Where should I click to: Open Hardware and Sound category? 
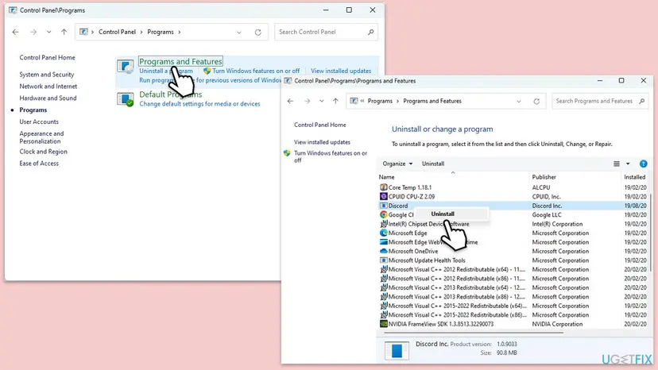coord(48,98)
